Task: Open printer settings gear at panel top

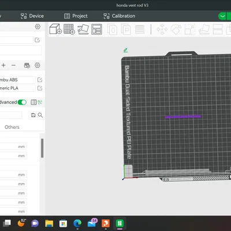Action: point(38,27)
